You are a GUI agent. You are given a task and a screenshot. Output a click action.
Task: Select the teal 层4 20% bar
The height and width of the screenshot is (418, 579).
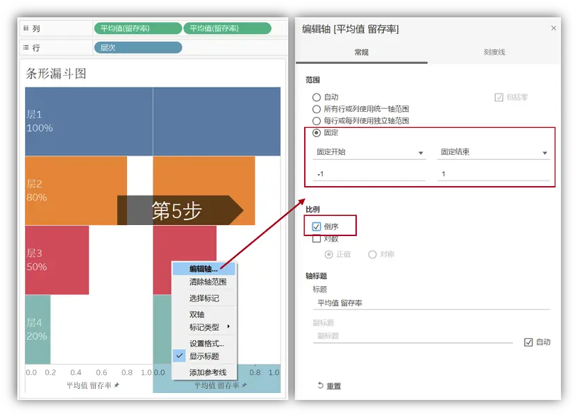click(x=37, y=329)
